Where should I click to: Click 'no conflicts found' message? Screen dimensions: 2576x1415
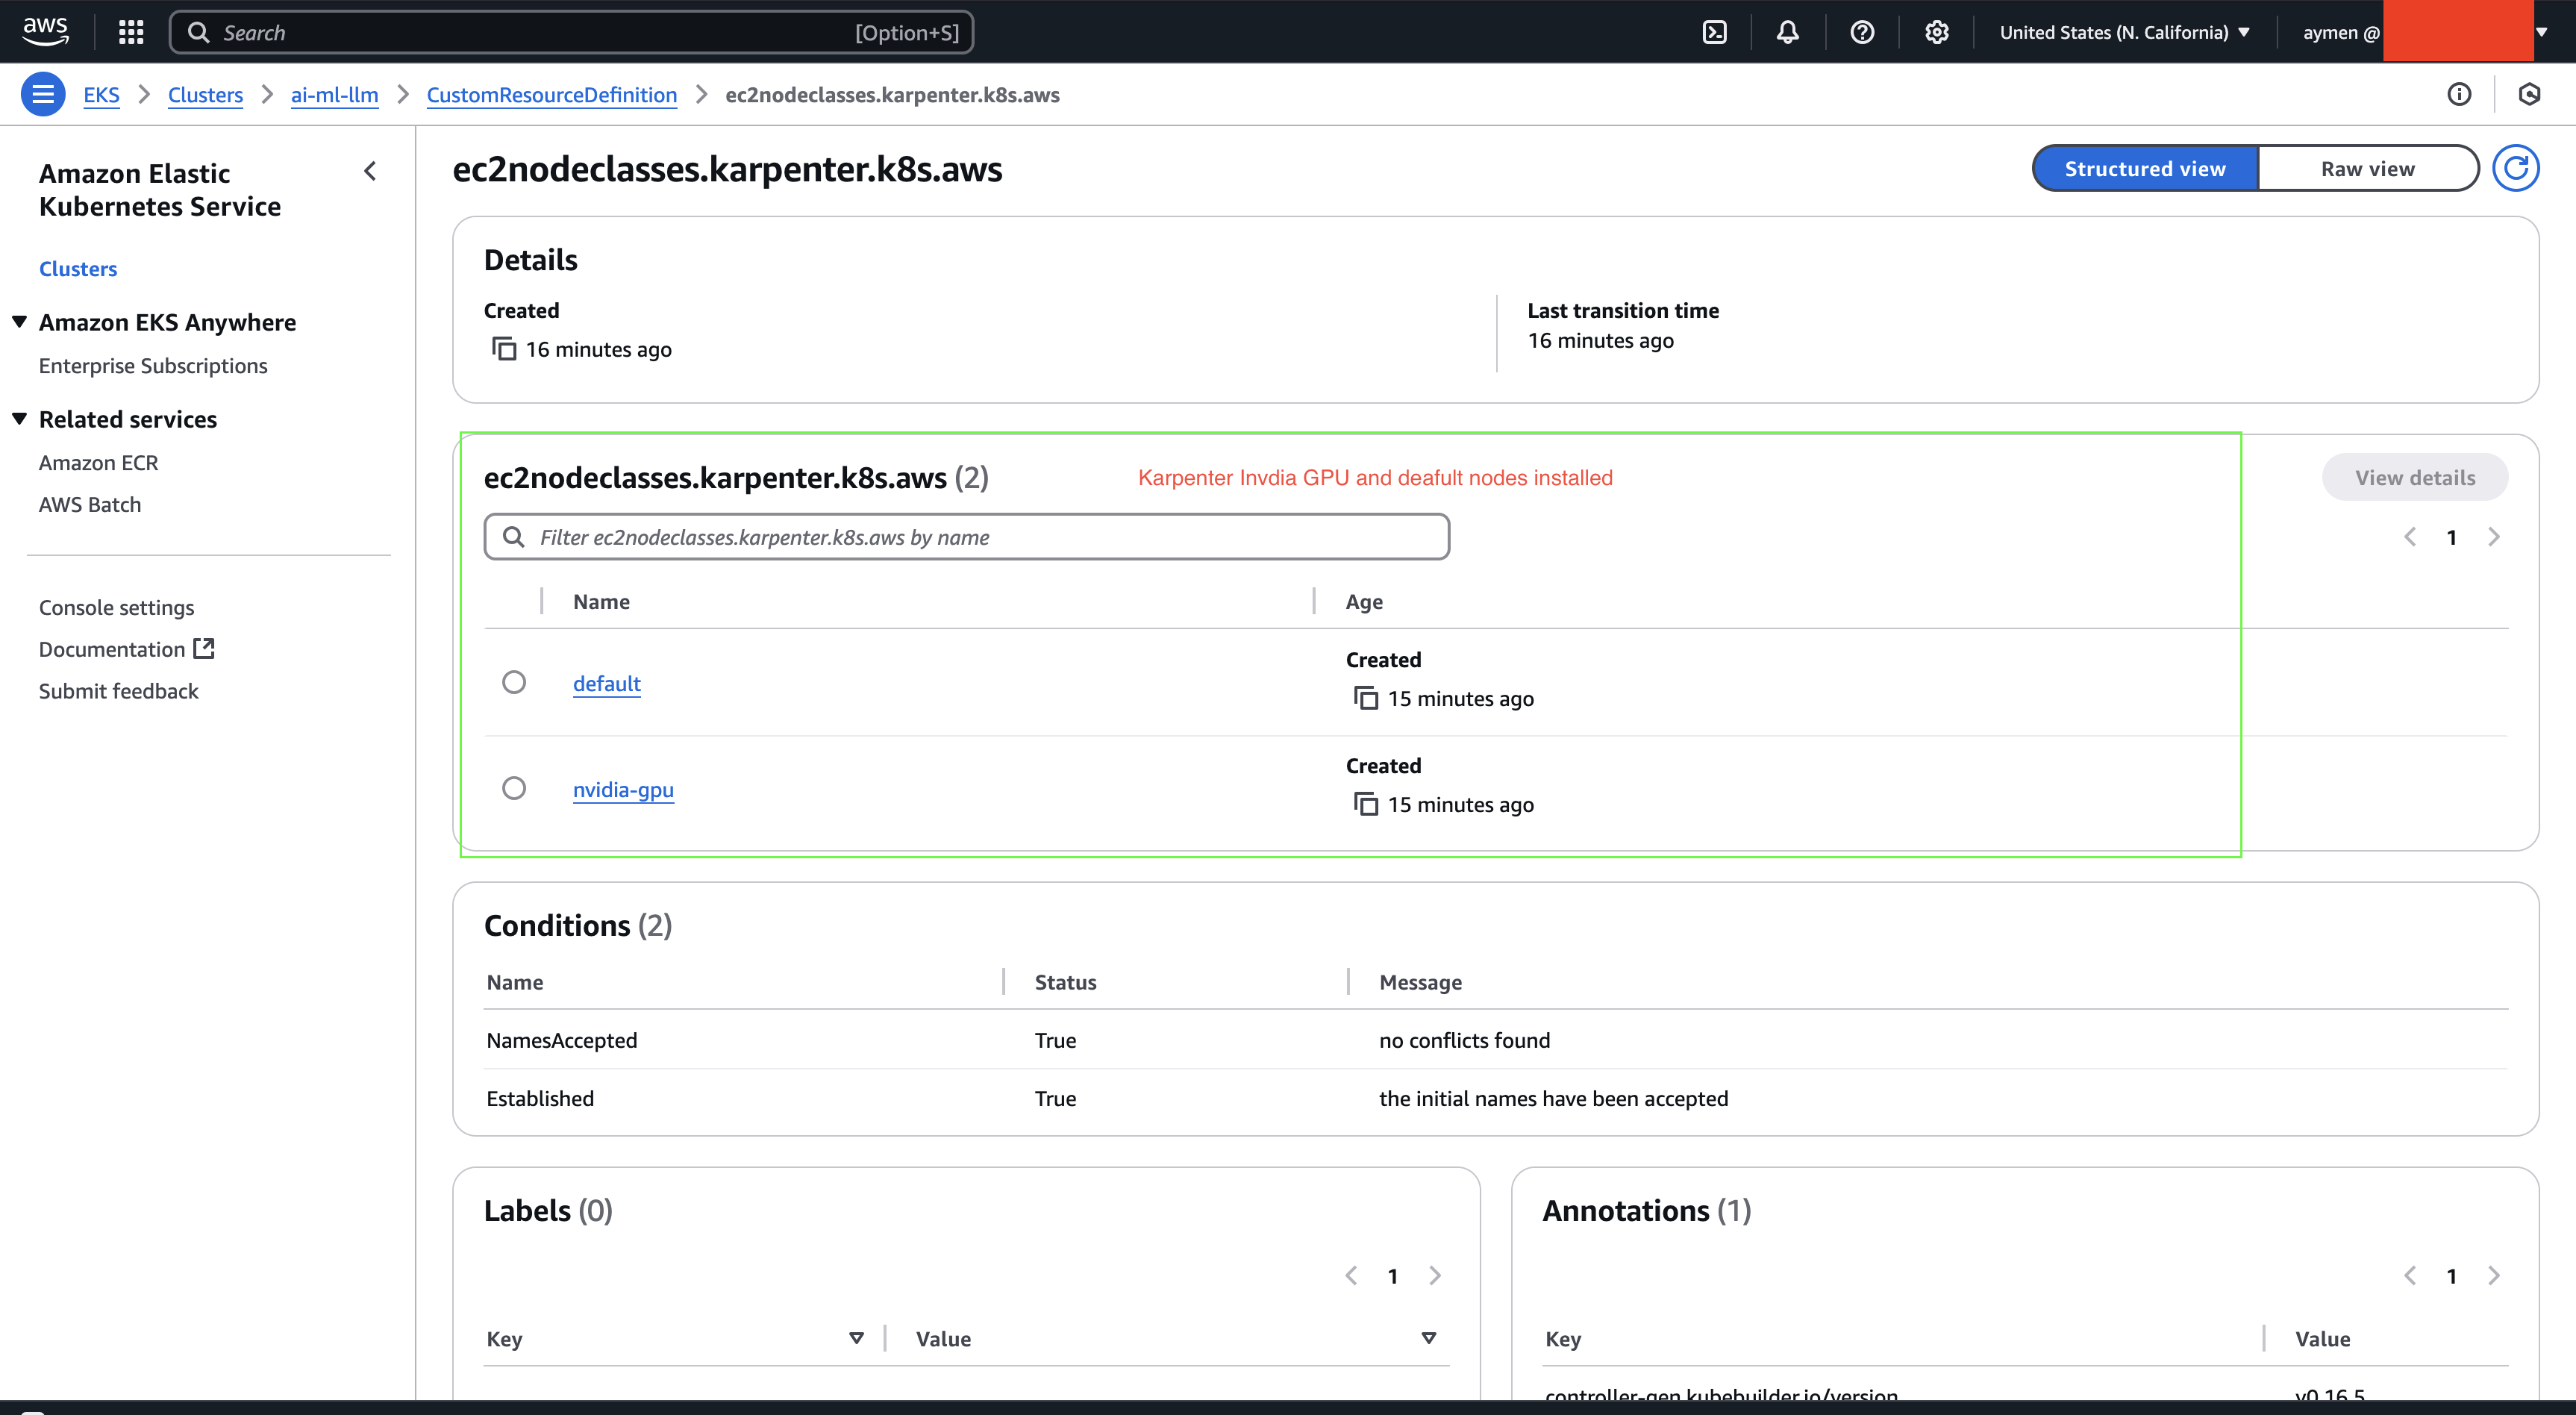pos(1464,1040)
